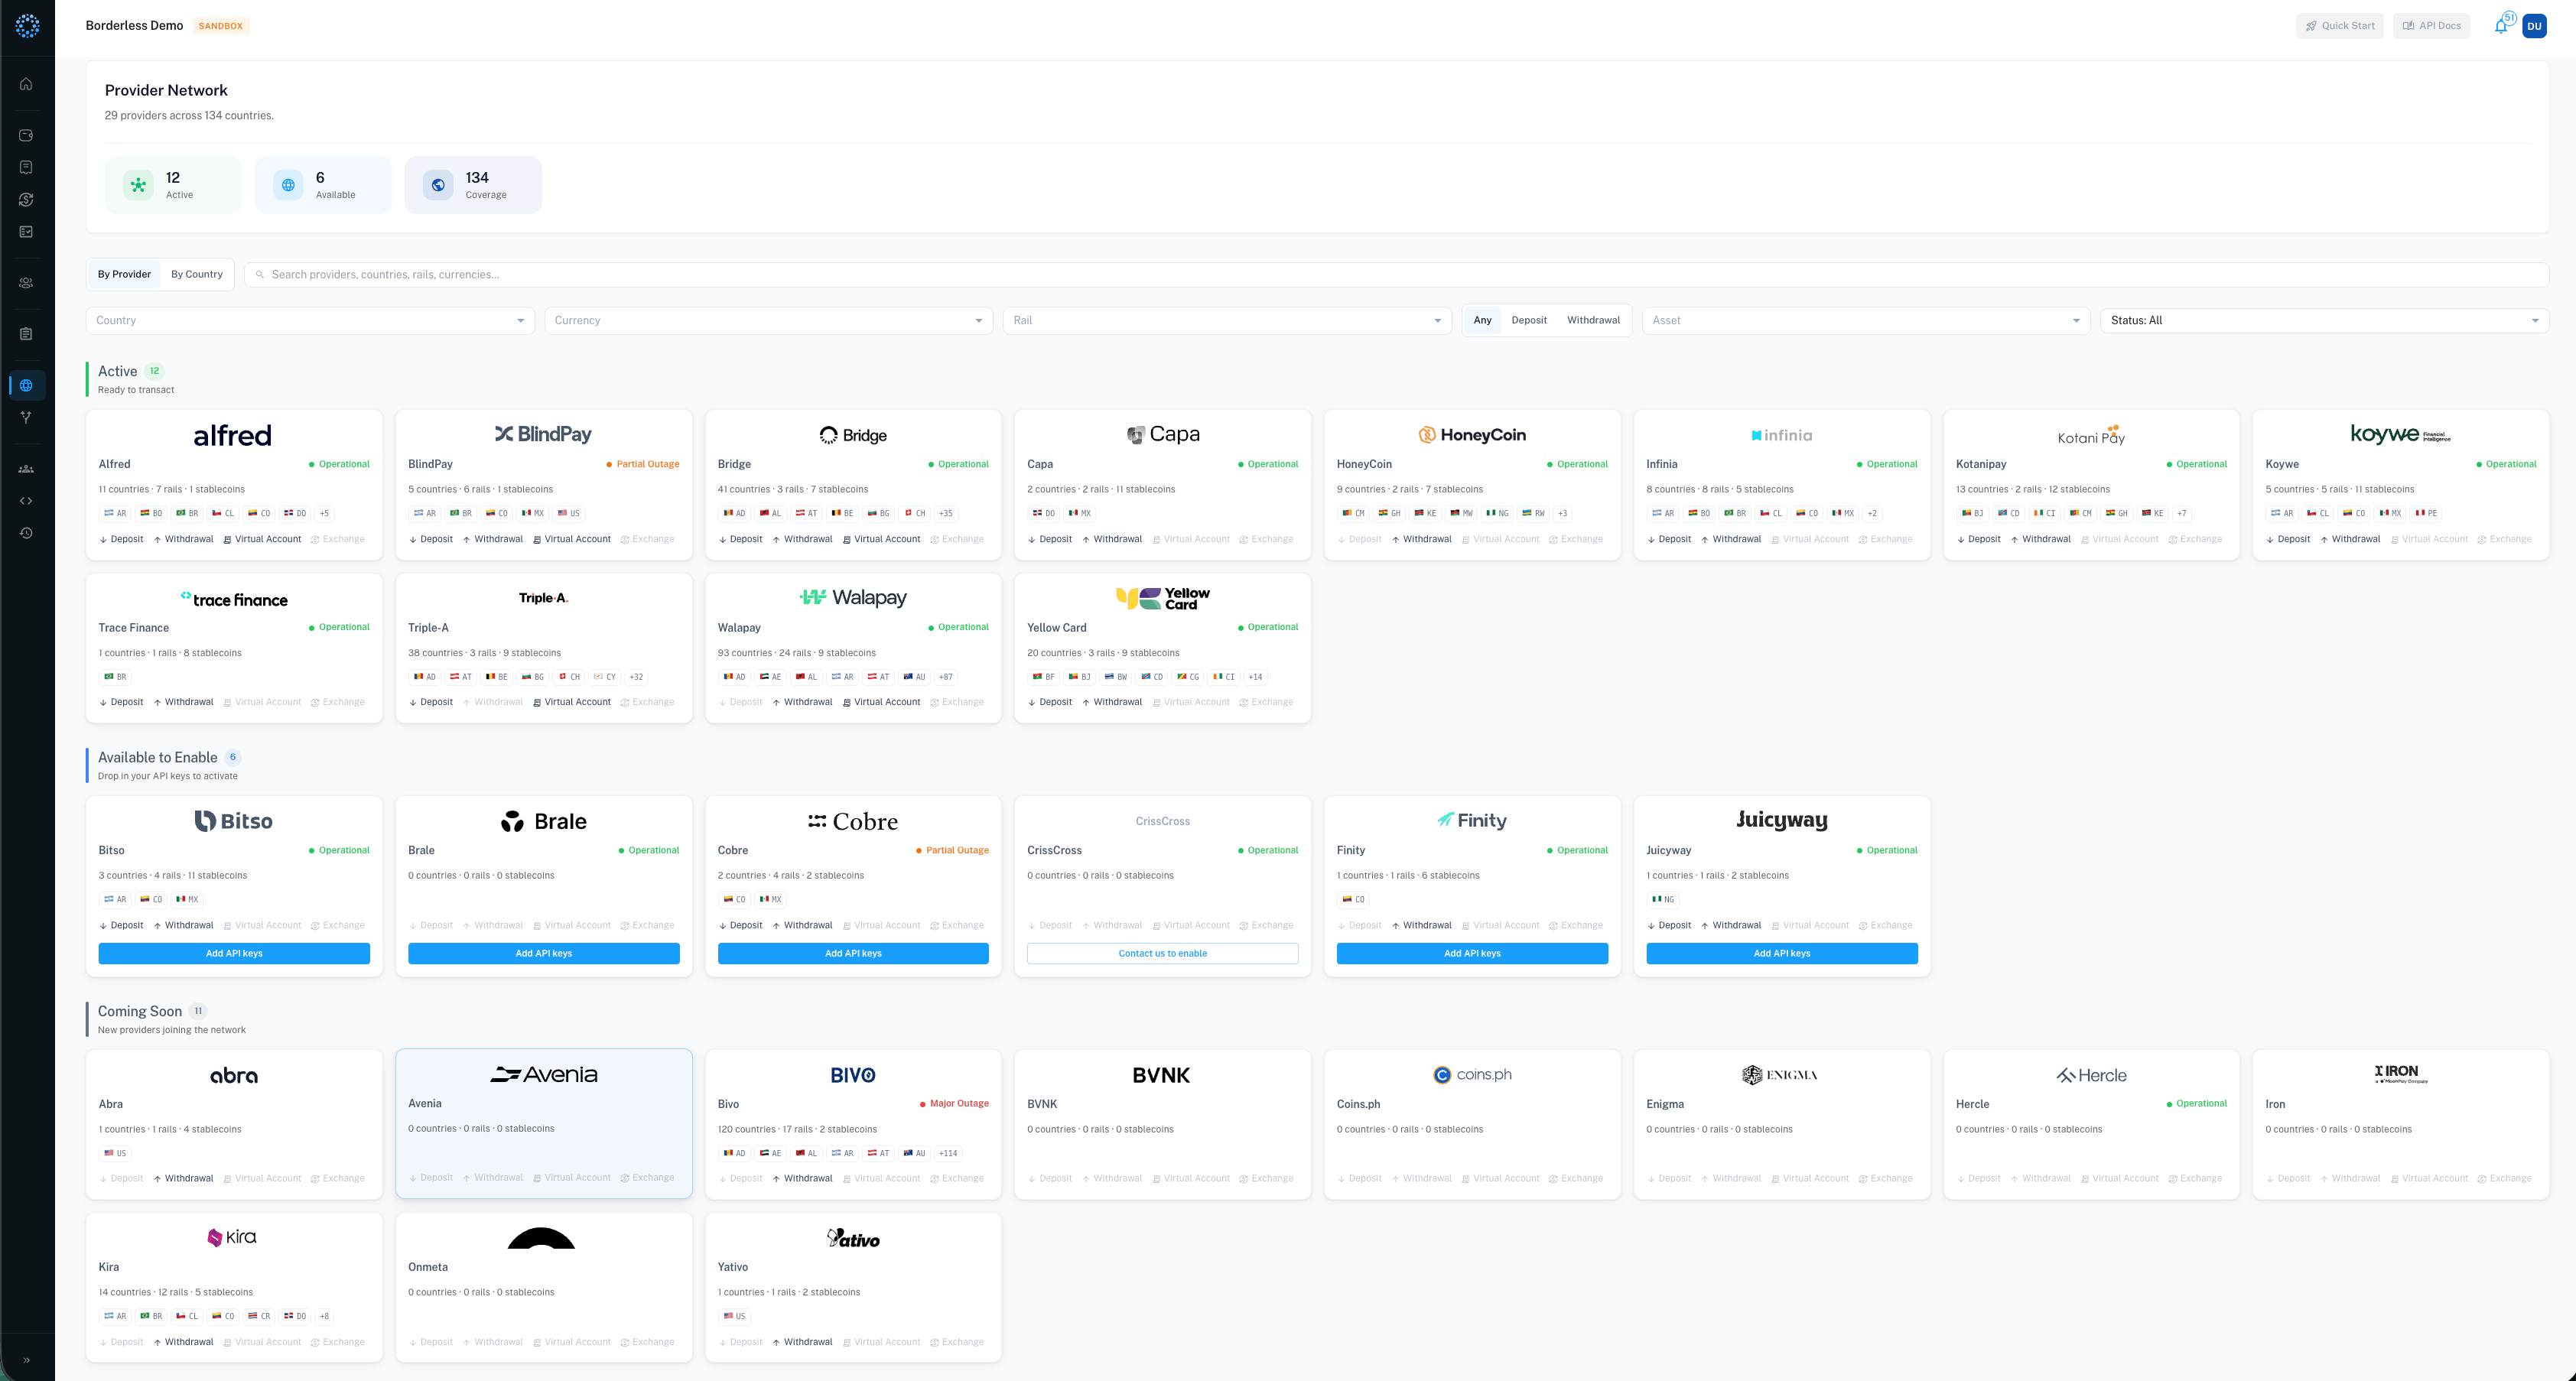
Task: Open the branching-arrows icon in the sidebar
Action: [x=26, y=417]
